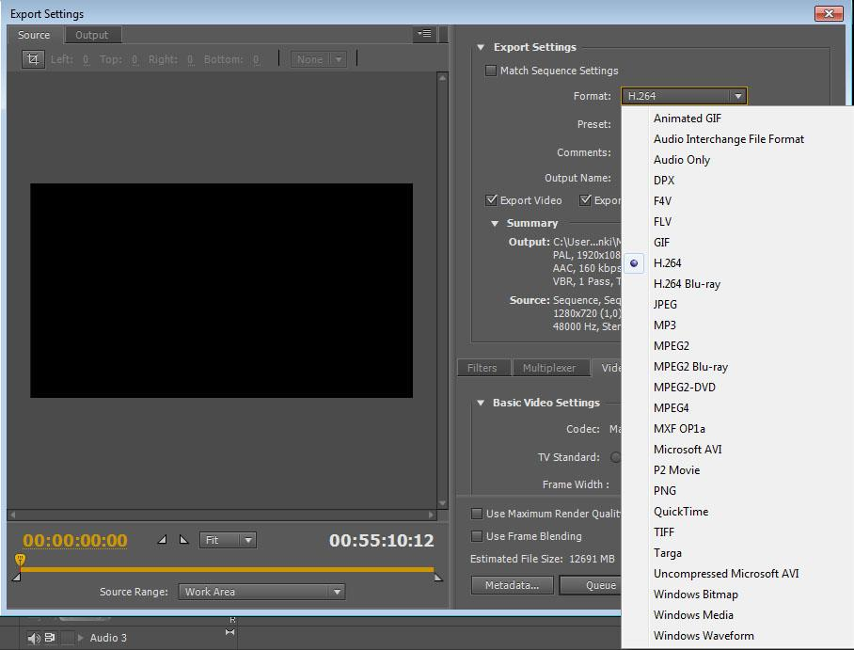
Task: Enable Use Maximum Render Quality
Action: [x=477, y=514]
